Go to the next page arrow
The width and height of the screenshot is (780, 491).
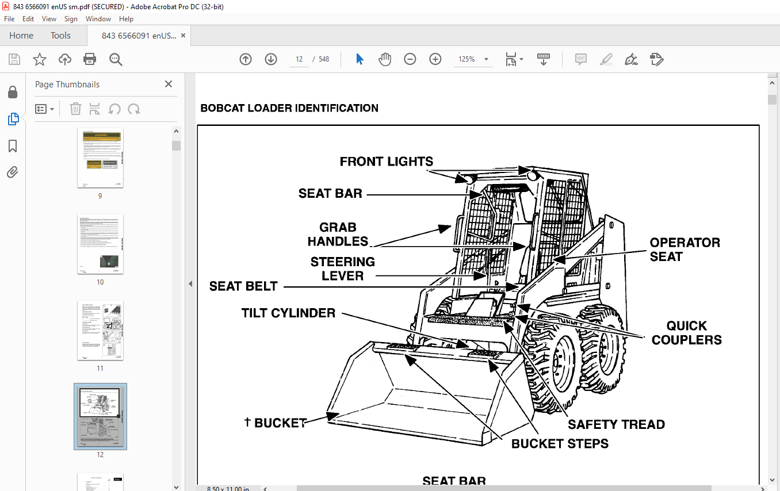271,59
